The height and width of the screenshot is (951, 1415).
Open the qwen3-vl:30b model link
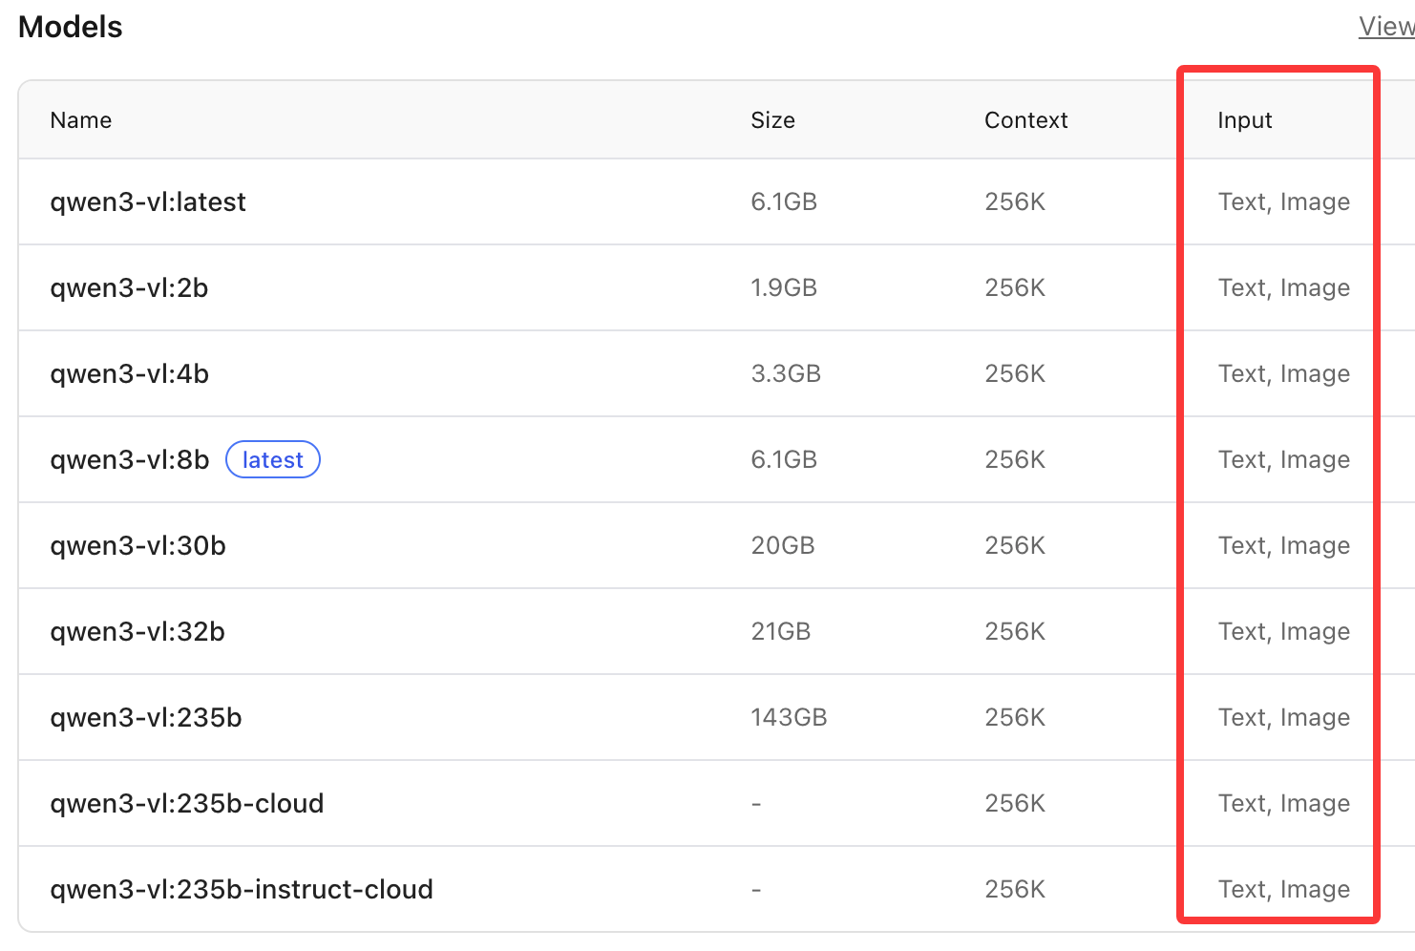(x=137, y=546)
